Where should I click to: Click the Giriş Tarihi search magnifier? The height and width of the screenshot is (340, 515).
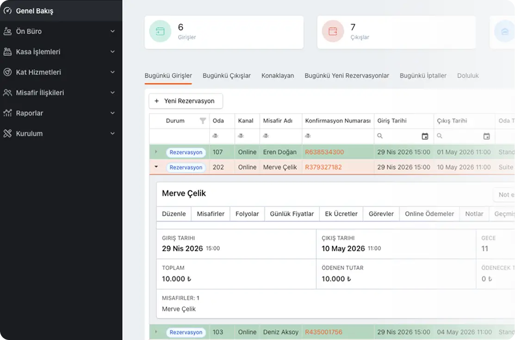pos(380,136)
